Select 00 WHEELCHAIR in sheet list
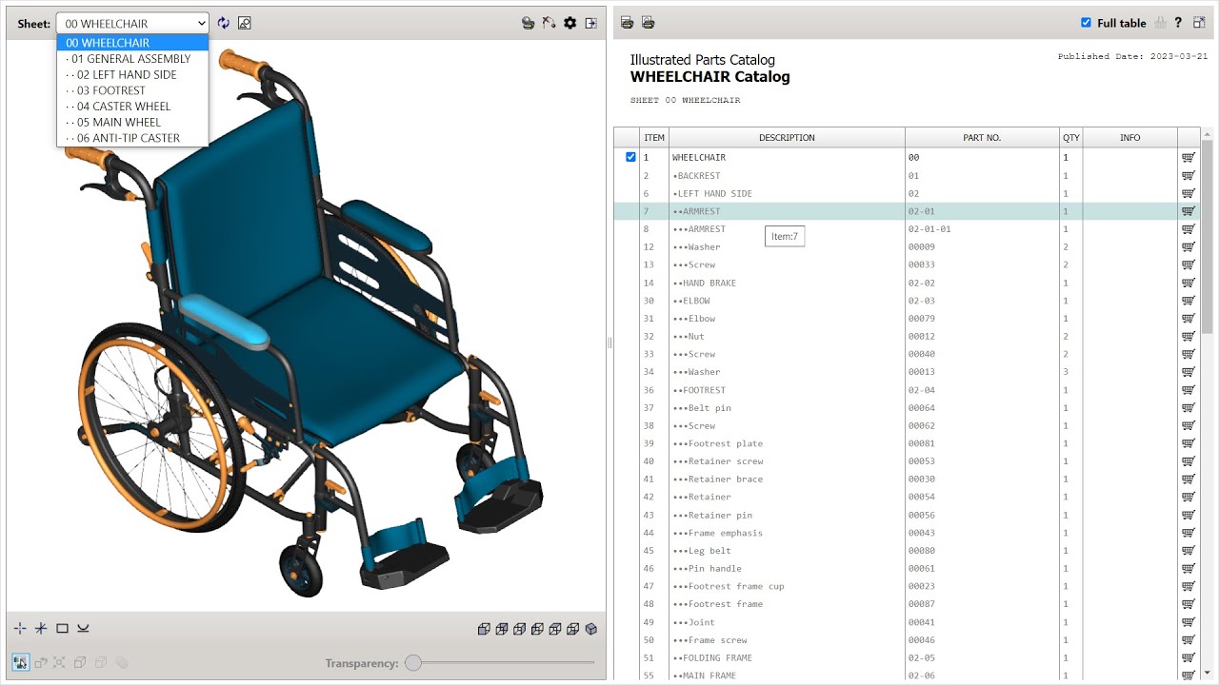This screenshot has width=1219, height=685. pyautogui.click(x=132, y=43)
